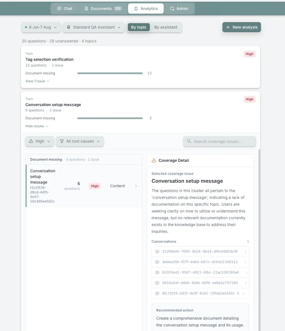The image size is (285, 331).
Task: Click chat icon beside conversation 81003ed1
Action: point(157,272)
